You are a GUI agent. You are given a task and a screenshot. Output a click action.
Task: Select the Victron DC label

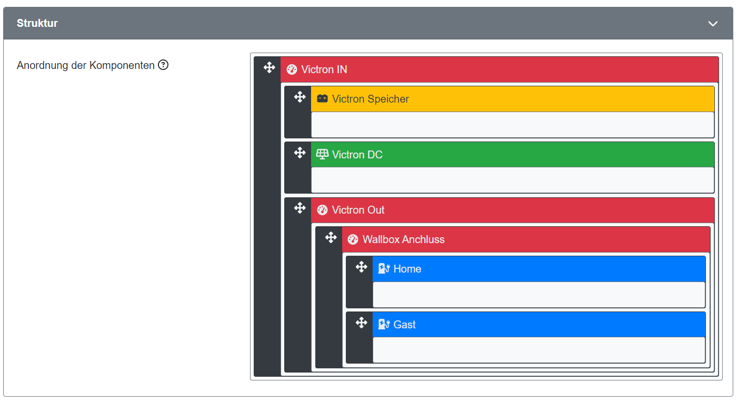[357, 155]
